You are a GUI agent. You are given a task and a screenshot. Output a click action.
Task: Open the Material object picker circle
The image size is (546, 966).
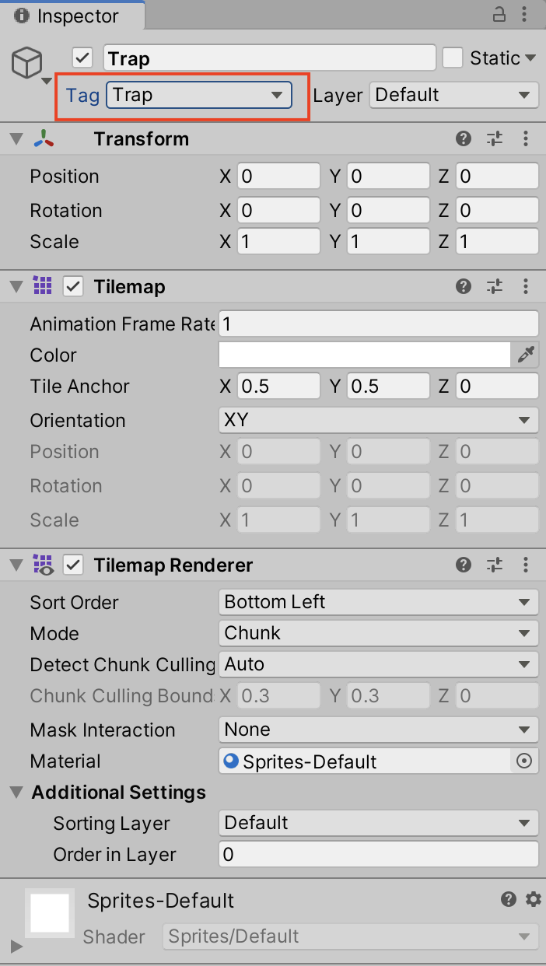[x=525, y=761]
